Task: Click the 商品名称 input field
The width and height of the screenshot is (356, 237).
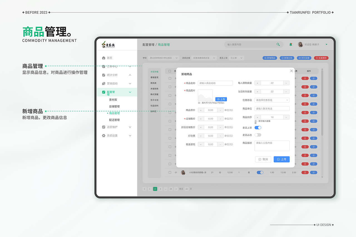Action: click(215, 83)
